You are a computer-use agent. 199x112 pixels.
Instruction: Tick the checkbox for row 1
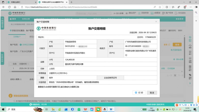[x=11, y=68]
